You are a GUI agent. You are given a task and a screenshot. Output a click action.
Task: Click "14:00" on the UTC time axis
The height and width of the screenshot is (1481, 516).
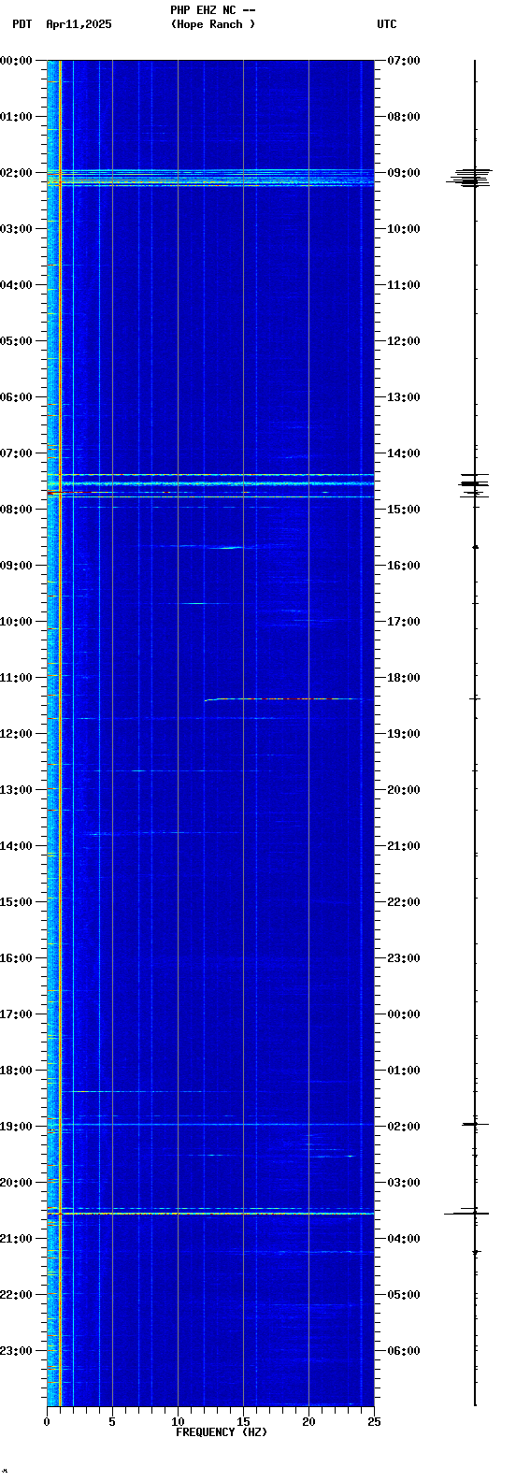tap(404, 453)
